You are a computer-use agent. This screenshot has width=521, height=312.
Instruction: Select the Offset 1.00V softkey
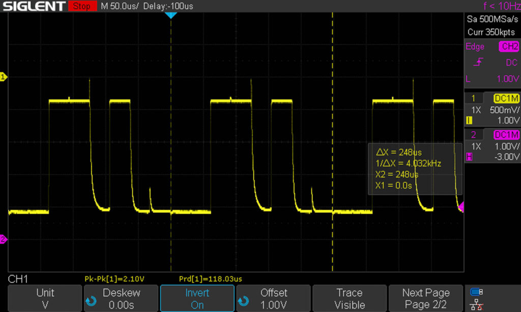coord(273,298)
